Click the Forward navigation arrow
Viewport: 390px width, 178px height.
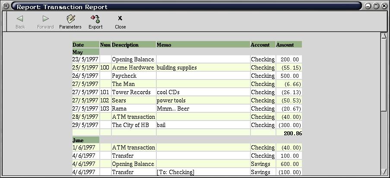tap(45, 22)
